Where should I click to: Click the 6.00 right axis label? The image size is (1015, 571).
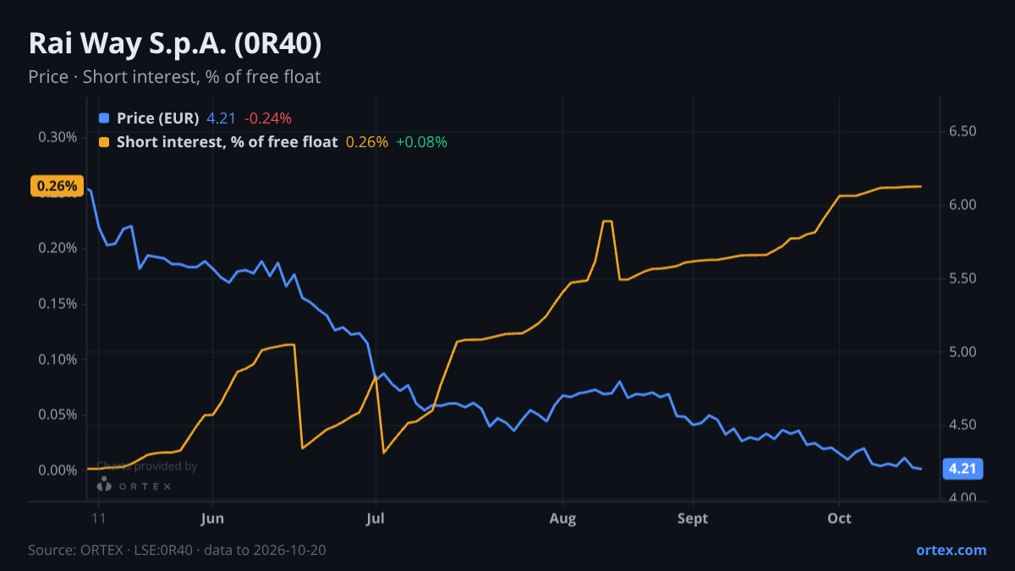click(963, 205)
